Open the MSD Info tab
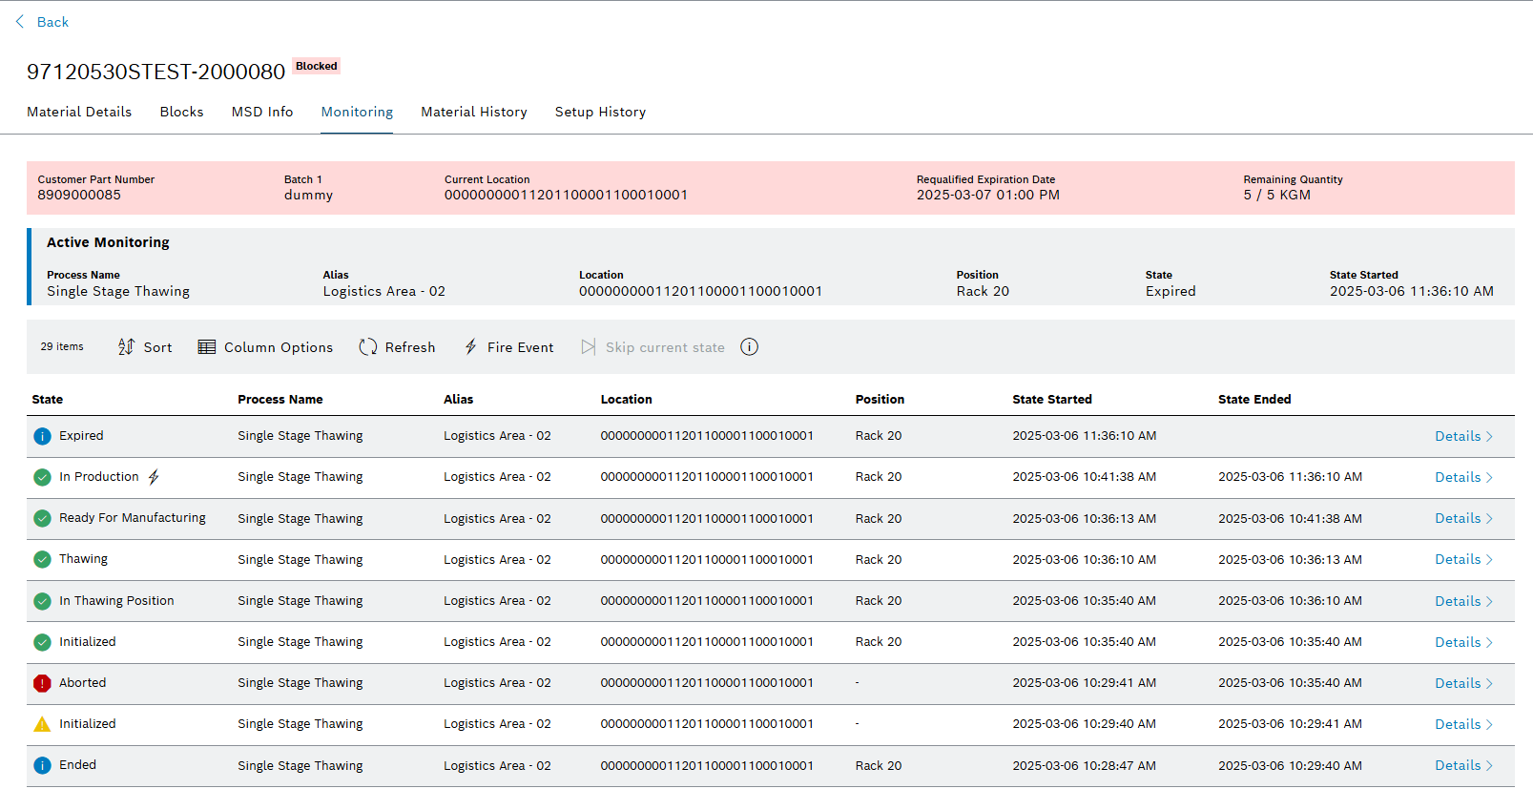1533x789 pixels. tap(262, 112)
